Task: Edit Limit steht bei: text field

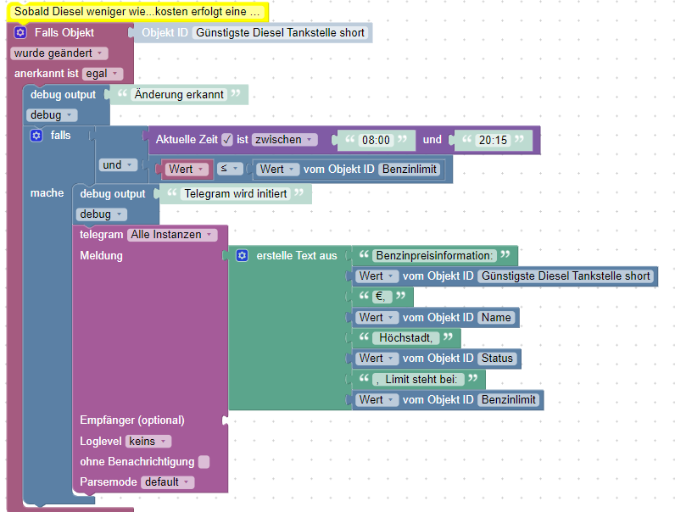Action: 418,380
